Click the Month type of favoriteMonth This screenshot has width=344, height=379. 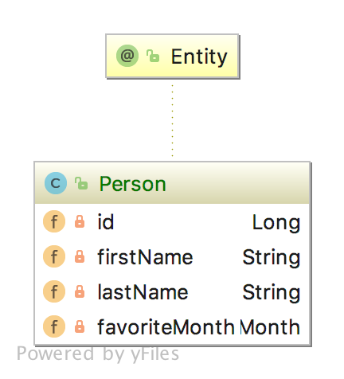[x=270, y=327]
